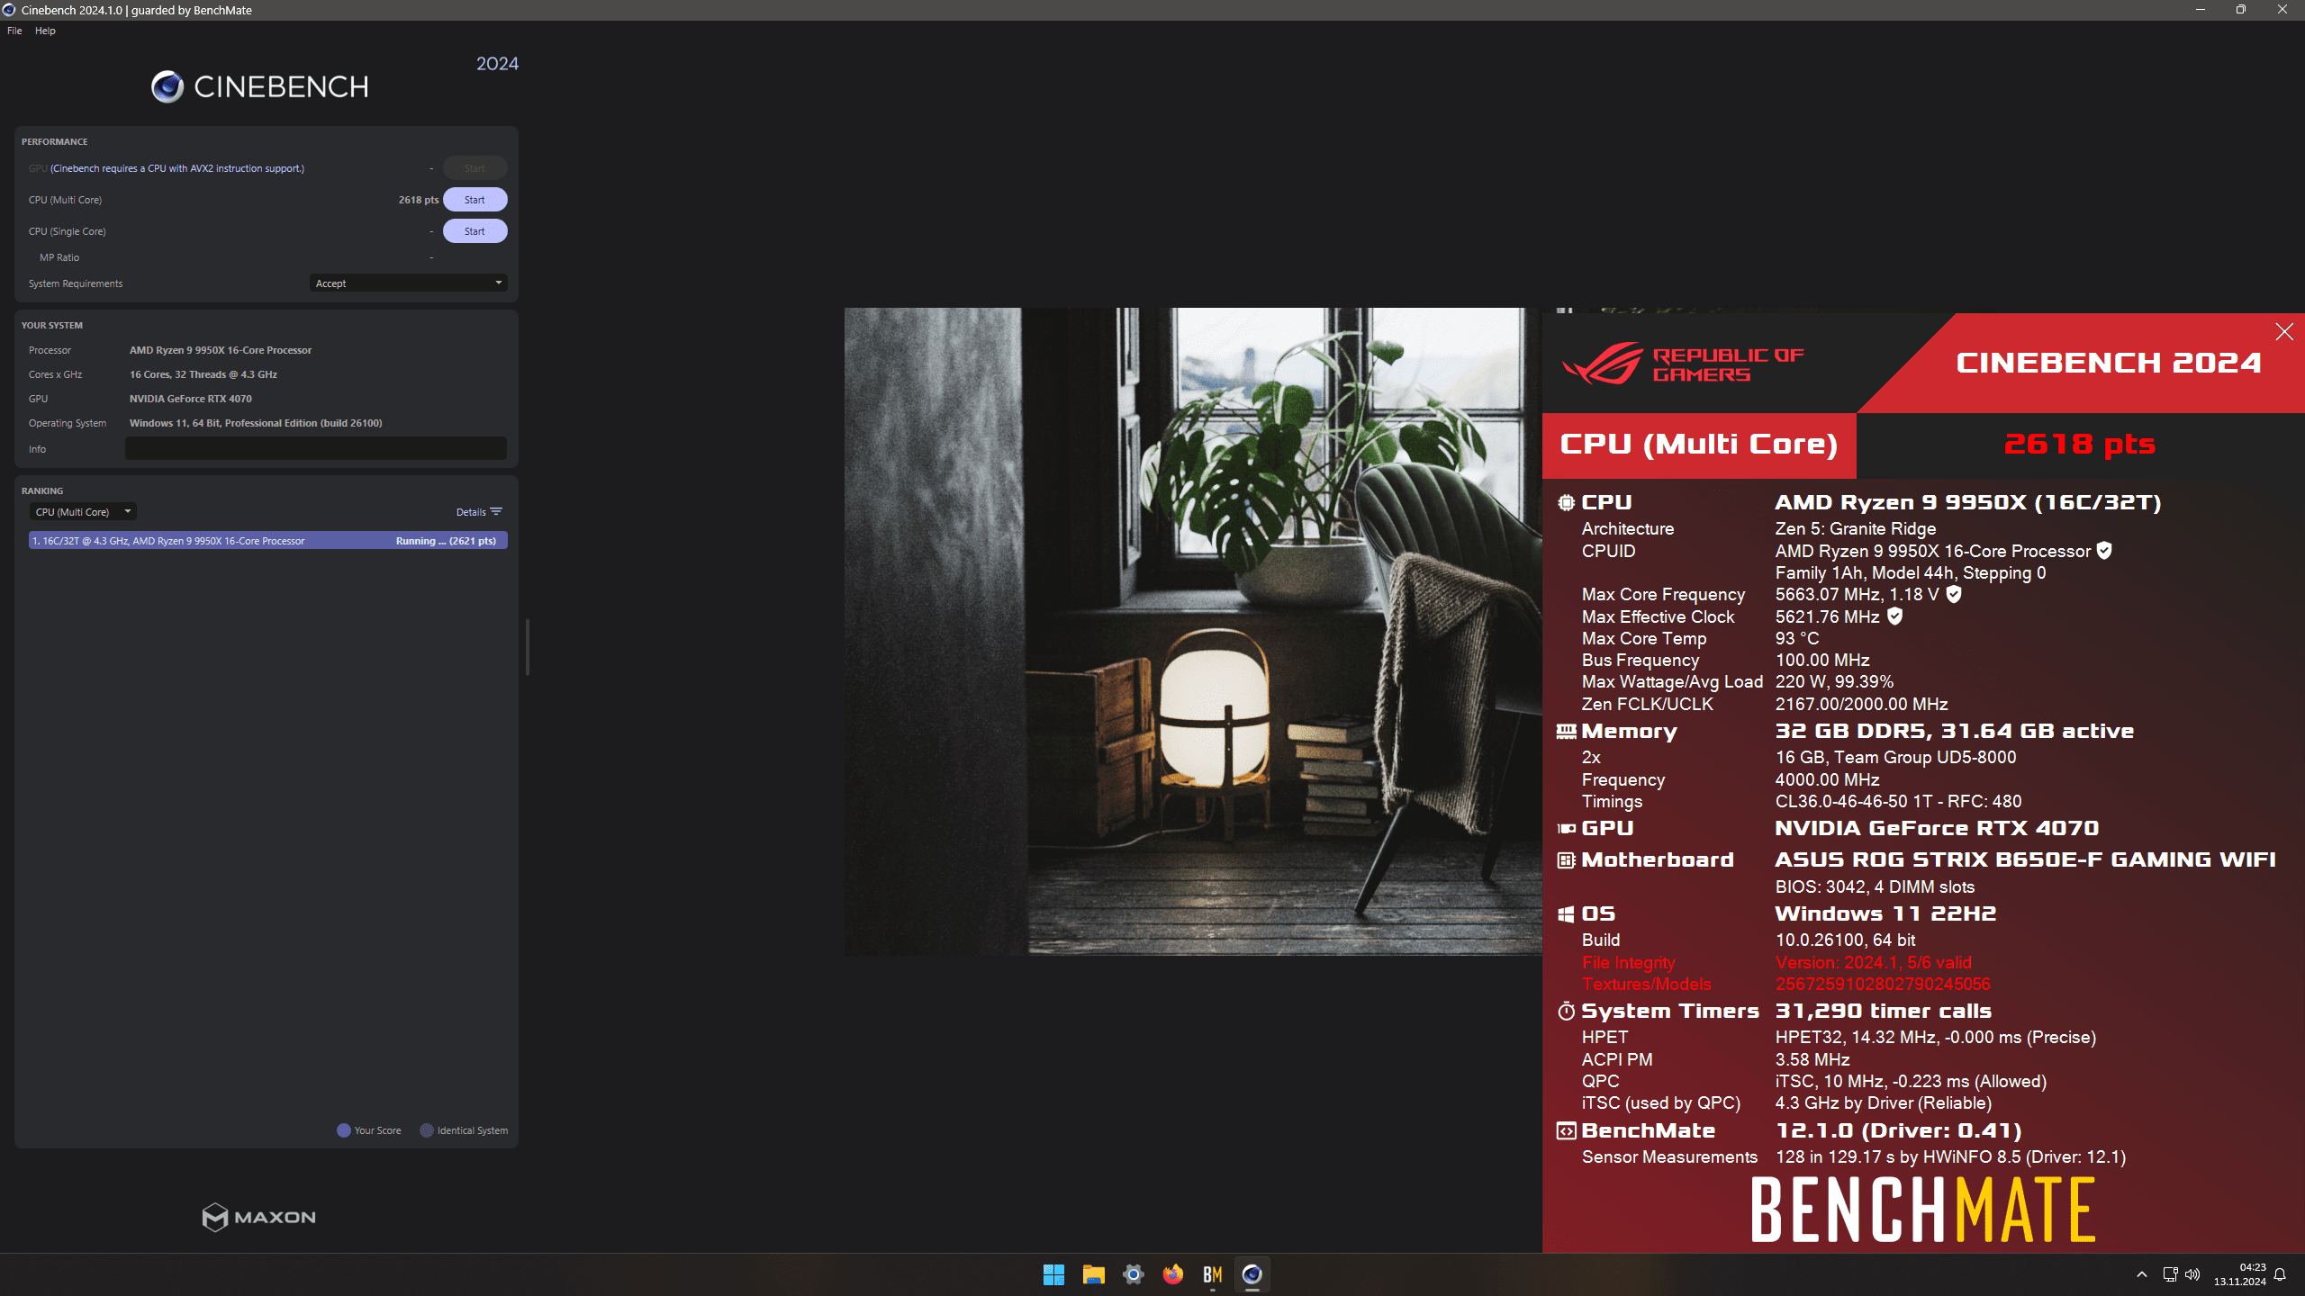This screenshot has height=1296, width=2305.
Task: Click the Windows Start icon
Action: coord(1053,1274)
